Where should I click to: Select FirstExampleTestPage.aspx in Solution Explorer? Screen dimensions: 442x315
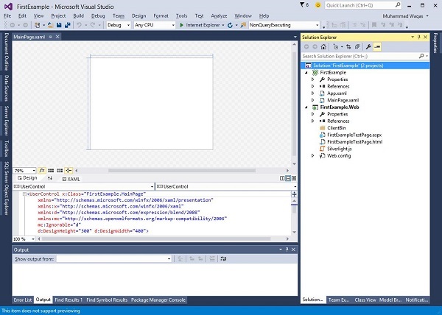(354, 135)
